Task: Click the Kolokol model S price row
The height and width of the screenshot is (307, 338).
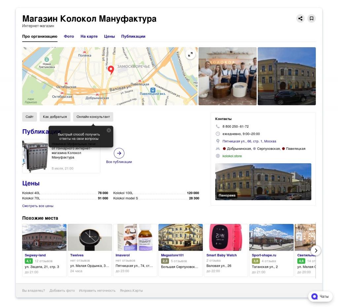Action: click(156, 198)
